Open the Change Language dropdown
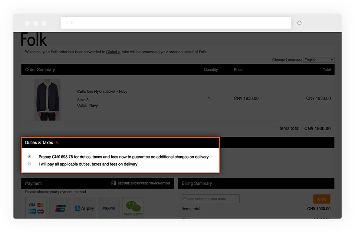 (319, 60)
